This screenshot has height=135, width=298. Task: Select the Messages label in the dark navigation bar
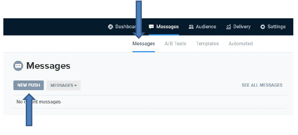[x=167, y=27]
